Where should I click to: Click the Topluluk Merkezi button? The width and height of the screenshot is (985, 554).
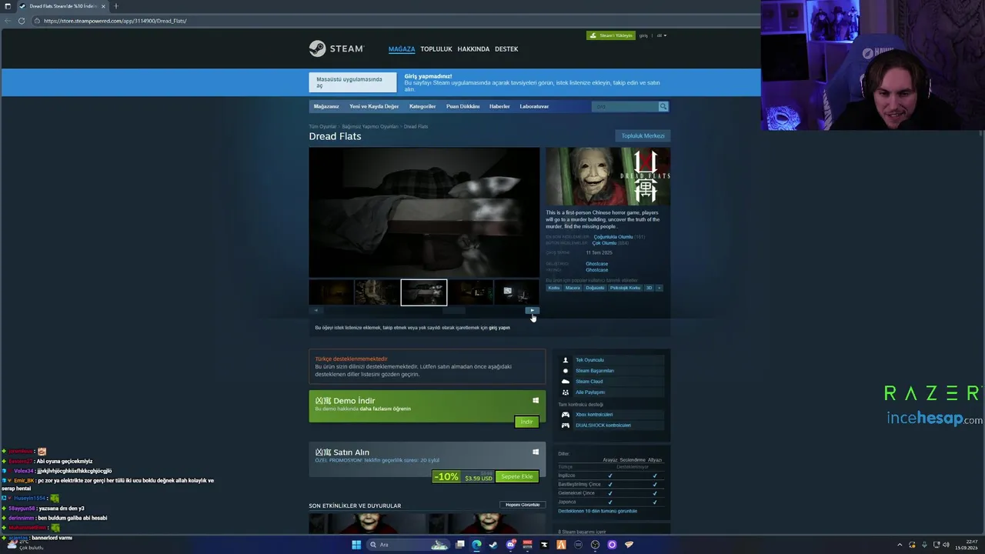click(643, 136)
